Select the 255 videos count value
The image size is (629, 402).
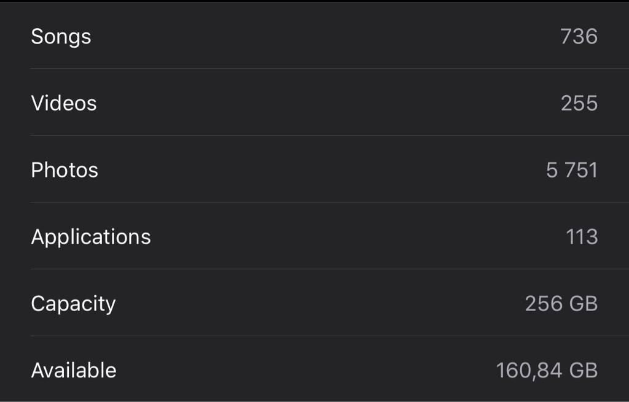click(x=579, y=103)
